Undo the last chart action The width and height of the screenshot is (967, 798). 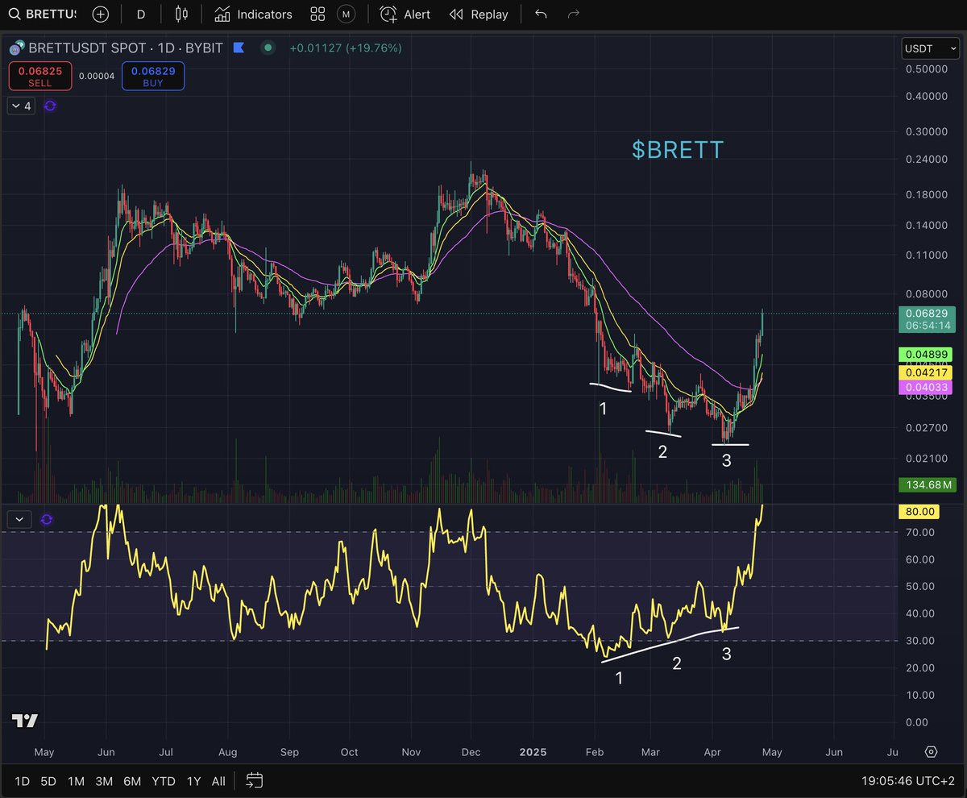click(x=541, y=15)
